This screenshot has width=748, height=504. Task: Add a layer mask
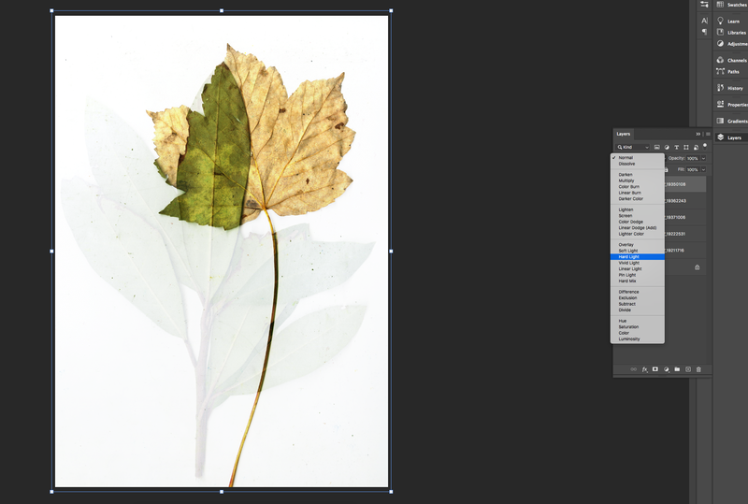coord(655,369)
